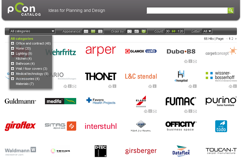This screenshot has width=242, height=166.
Task: Switch appearance to two-column list view
Action: pos(86,31)
